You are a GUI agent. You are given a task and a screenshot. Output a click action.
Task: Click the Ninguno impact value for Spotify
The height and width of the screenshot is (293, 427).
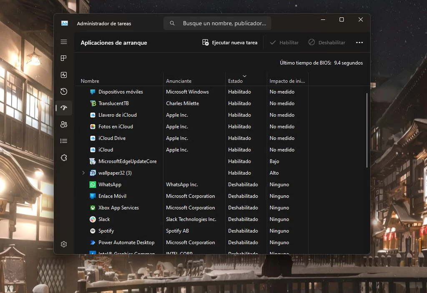click(x=279, y=231)
